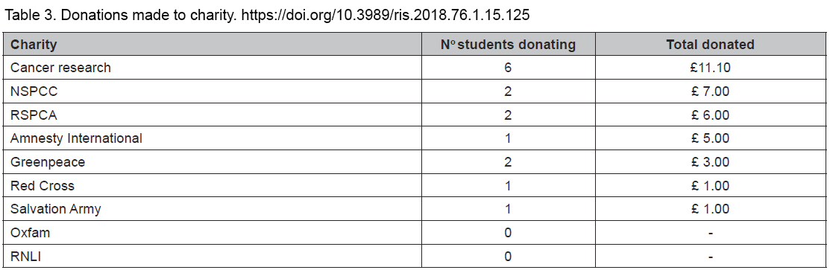Click the 6 students count for Cancer research
Viewport: 830px width, 270px height.
coord(508,68)
